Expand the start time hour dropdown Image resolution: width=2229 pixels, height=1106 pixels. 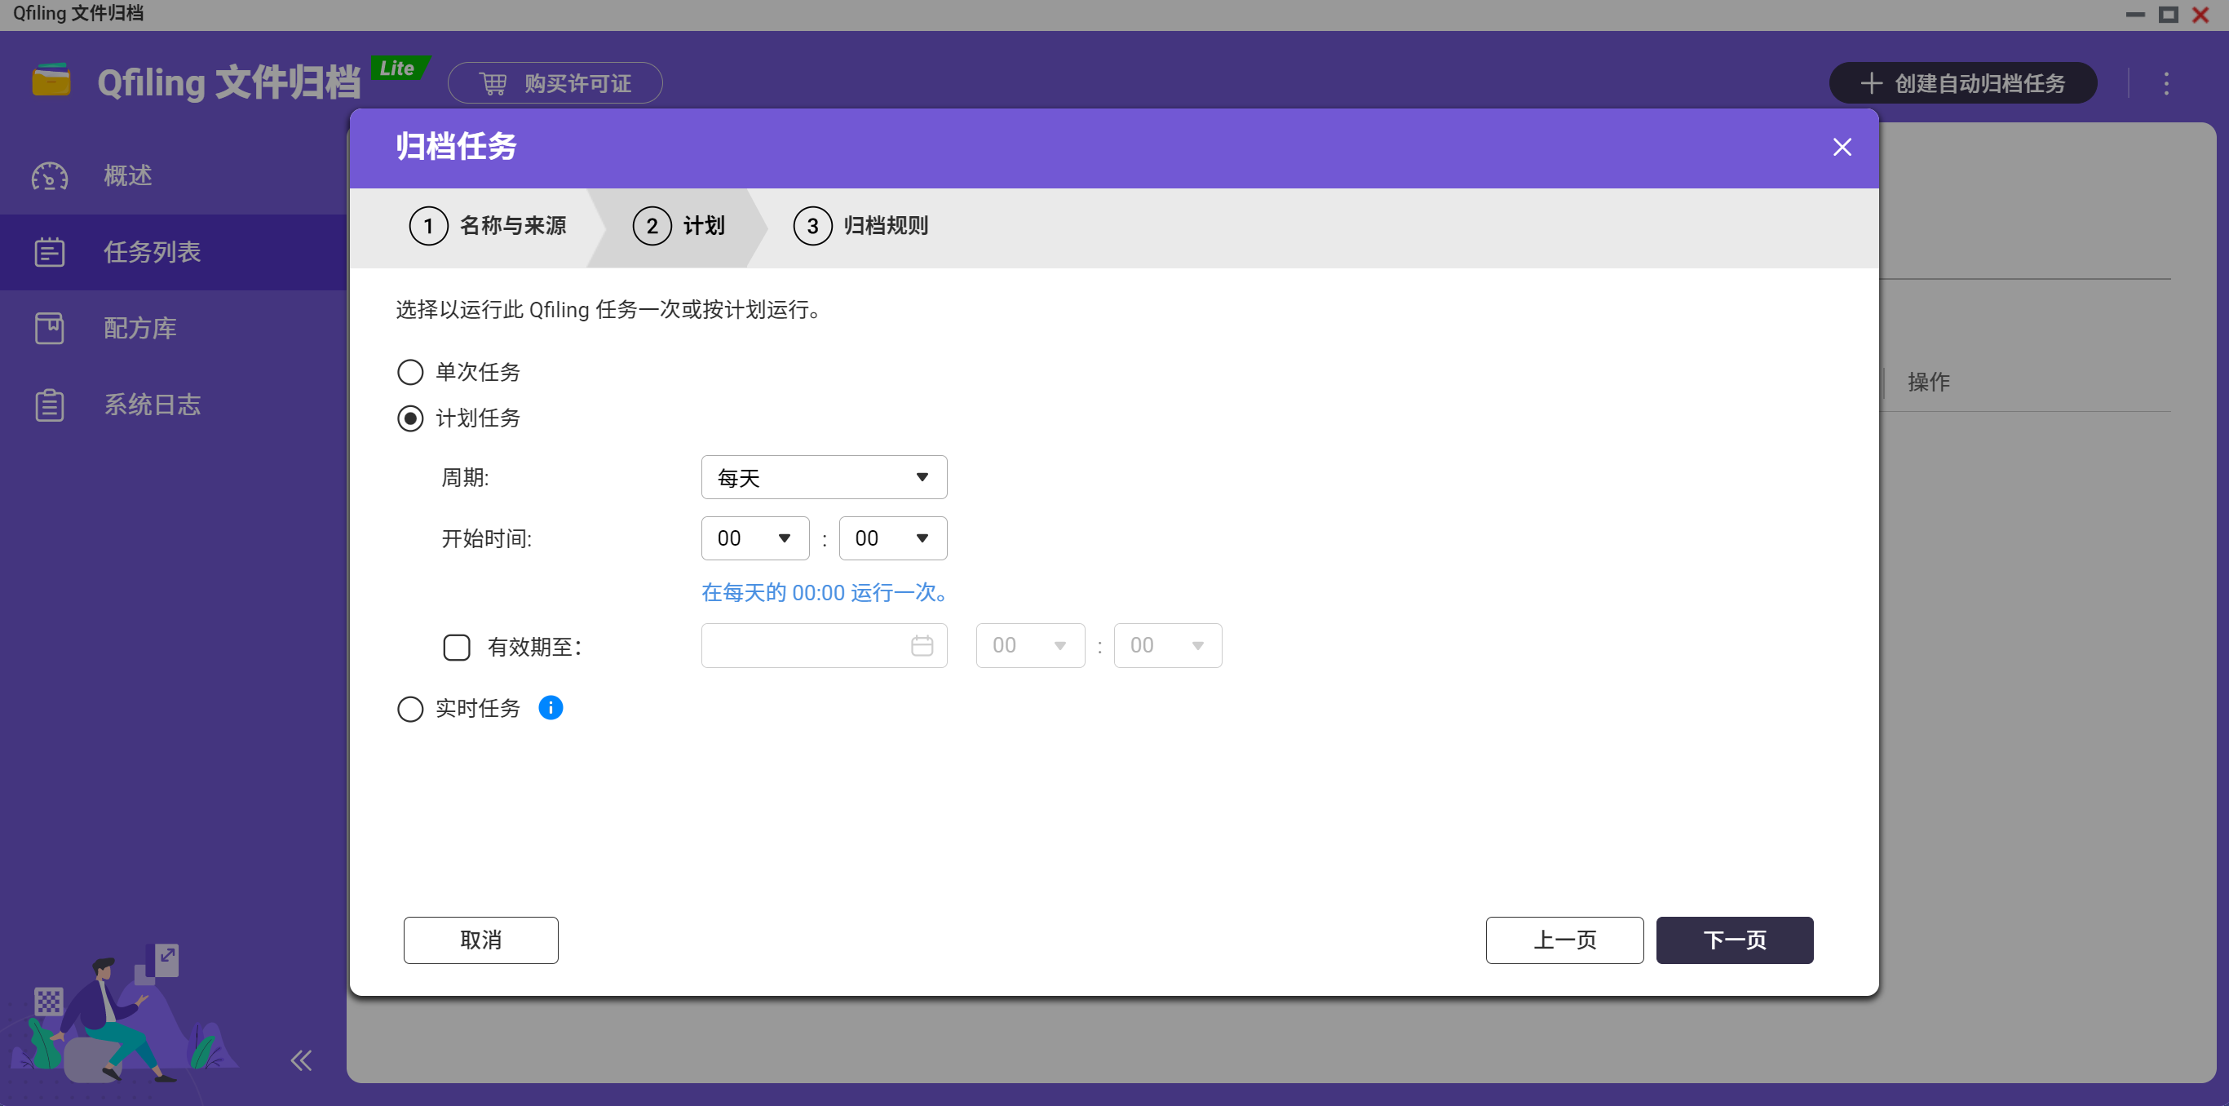[754, 538]
